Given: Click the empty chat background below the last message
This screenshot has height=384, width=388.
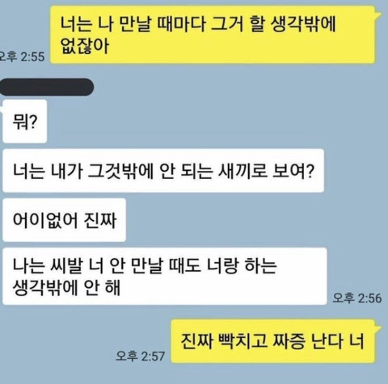Looking at the screenshot, I should pyautogui.click(x=194, y=374).
